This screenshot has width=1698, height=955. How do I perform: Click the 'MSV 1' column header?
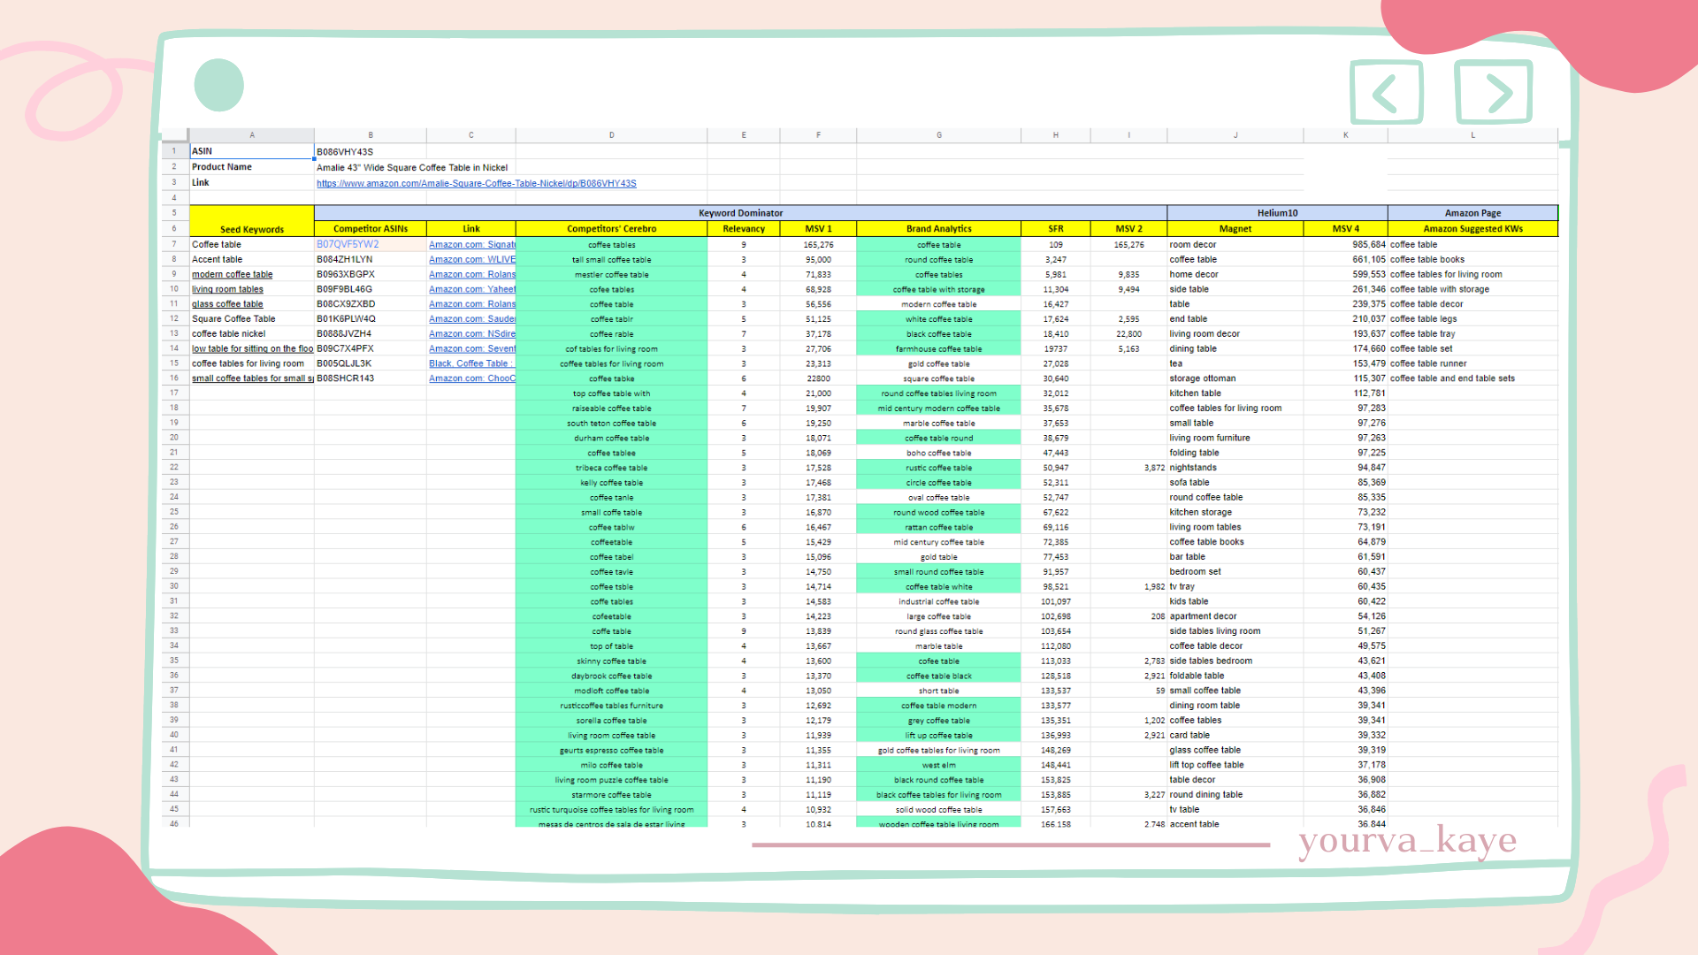click(x=818, y=229)
